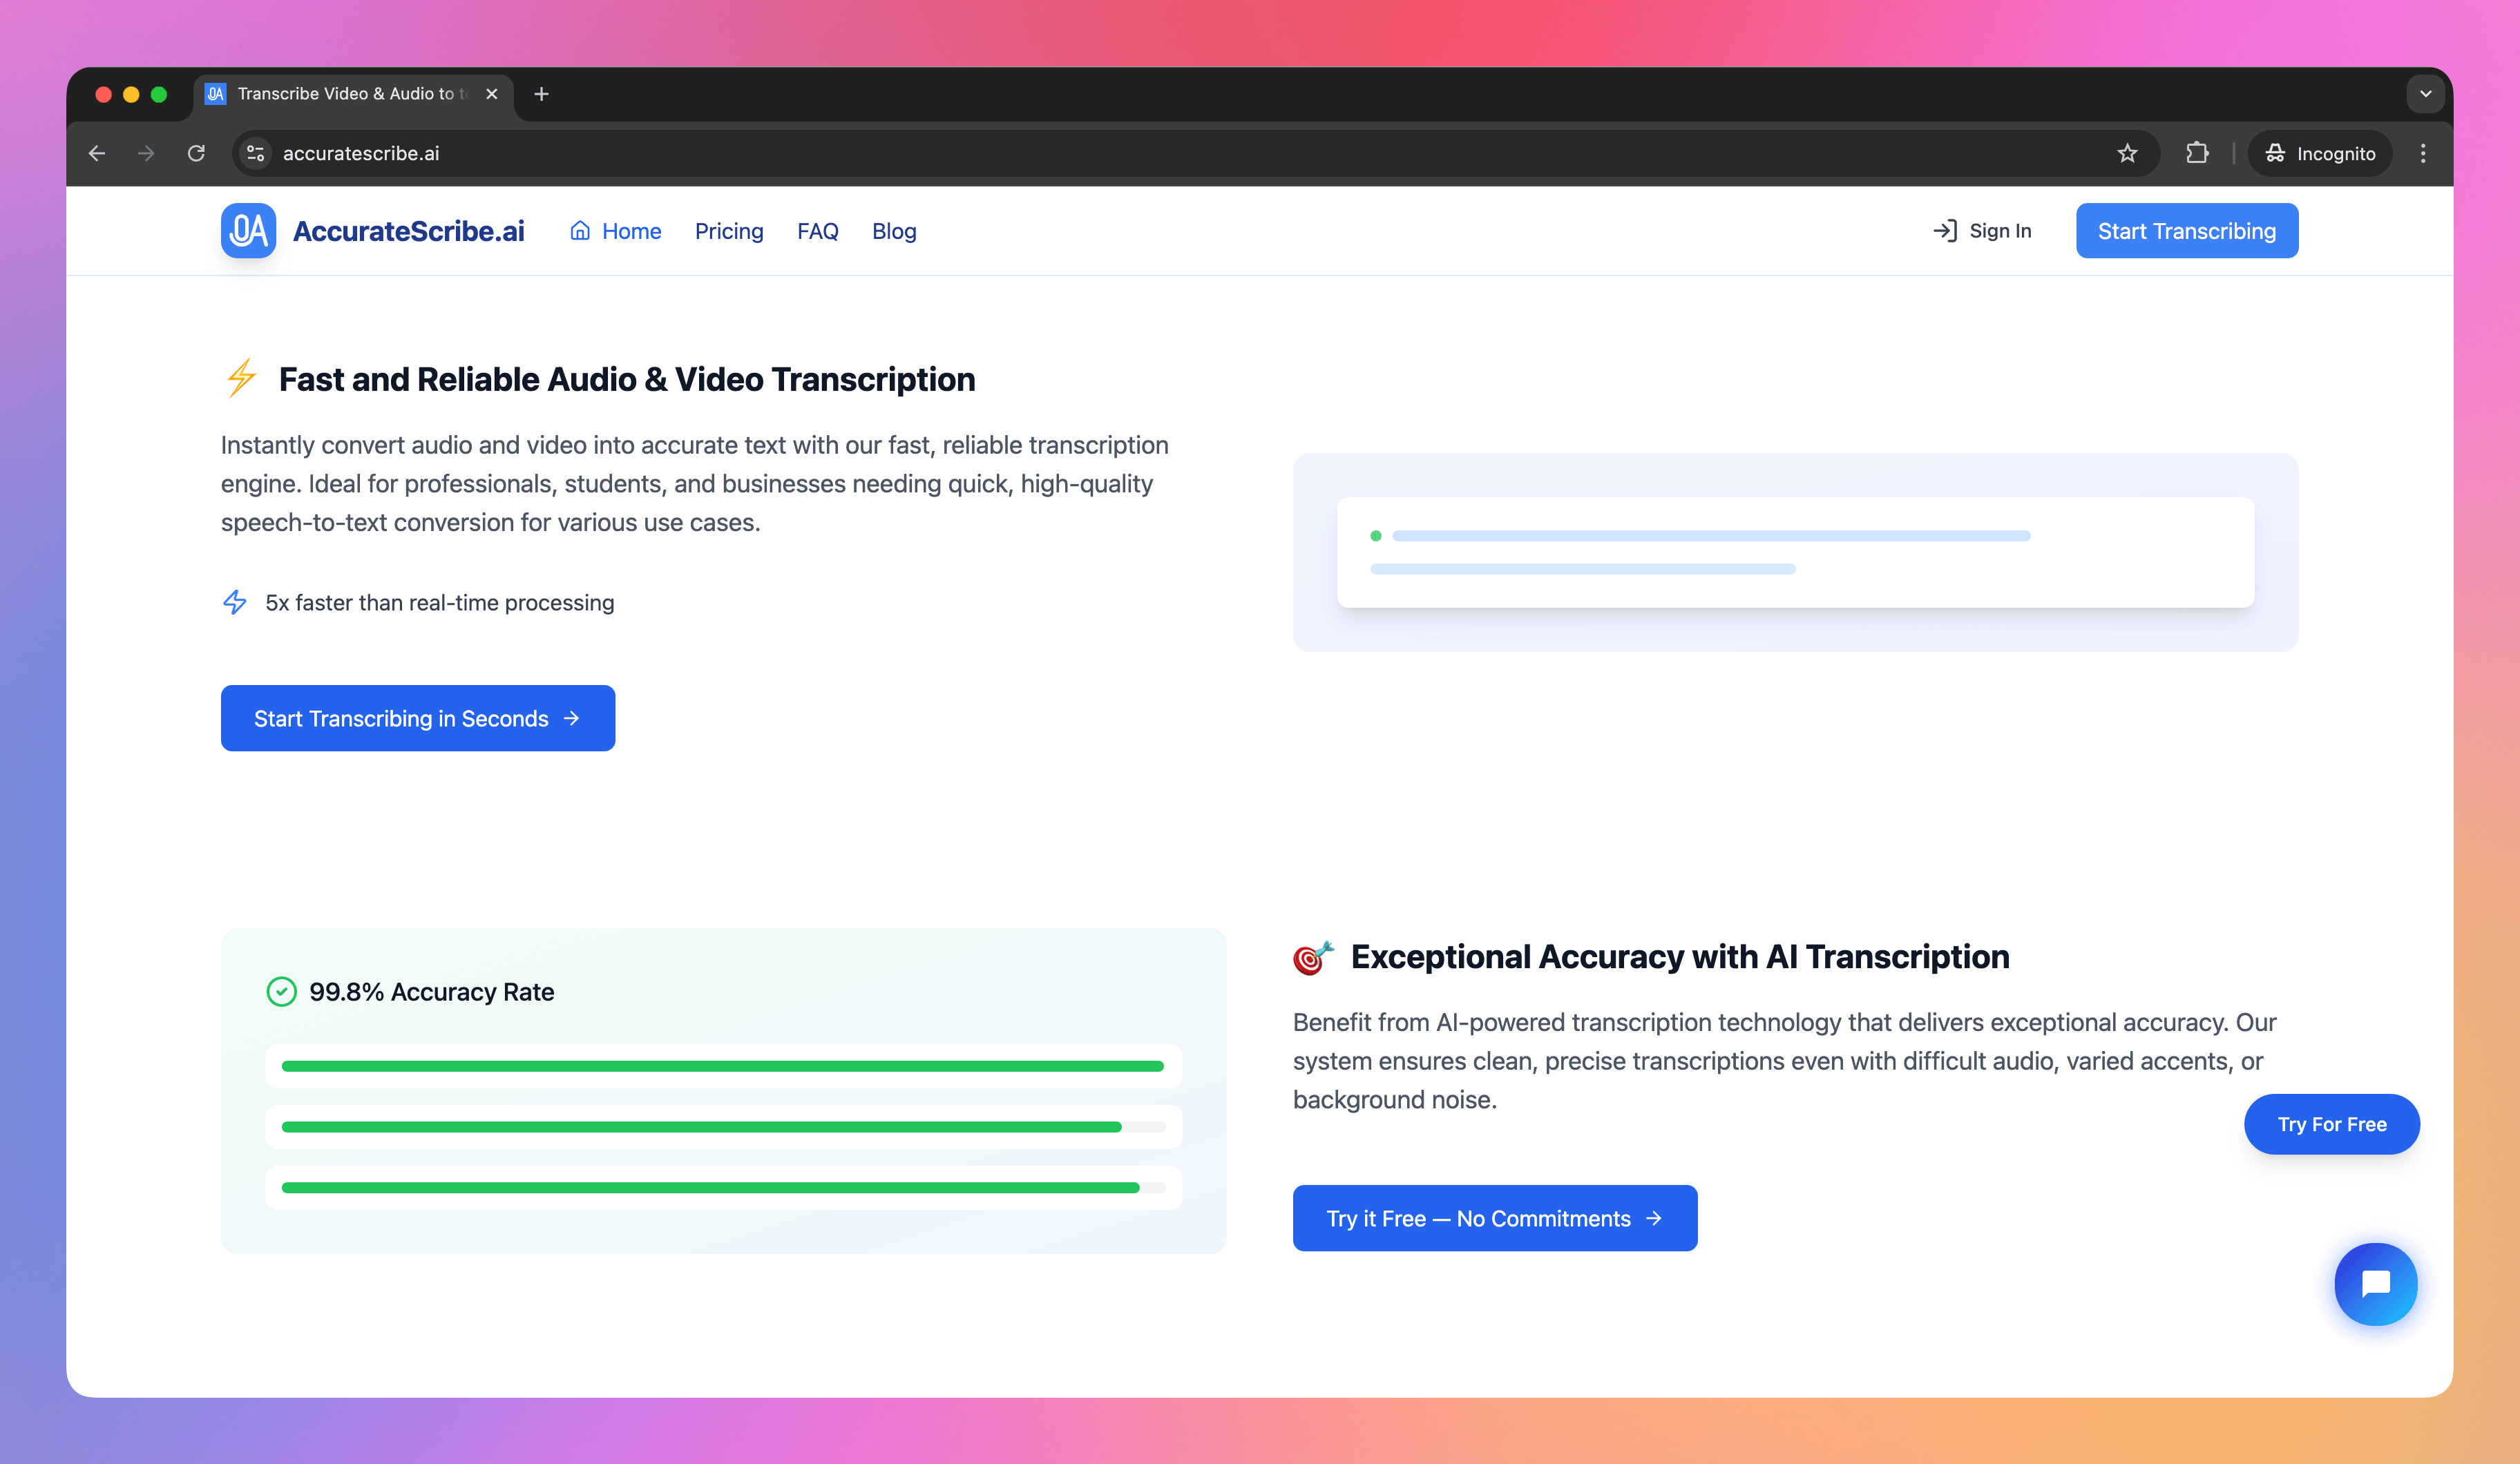Visit the Blog link
The image size is (2520, 1464).
tap(894, 231)
